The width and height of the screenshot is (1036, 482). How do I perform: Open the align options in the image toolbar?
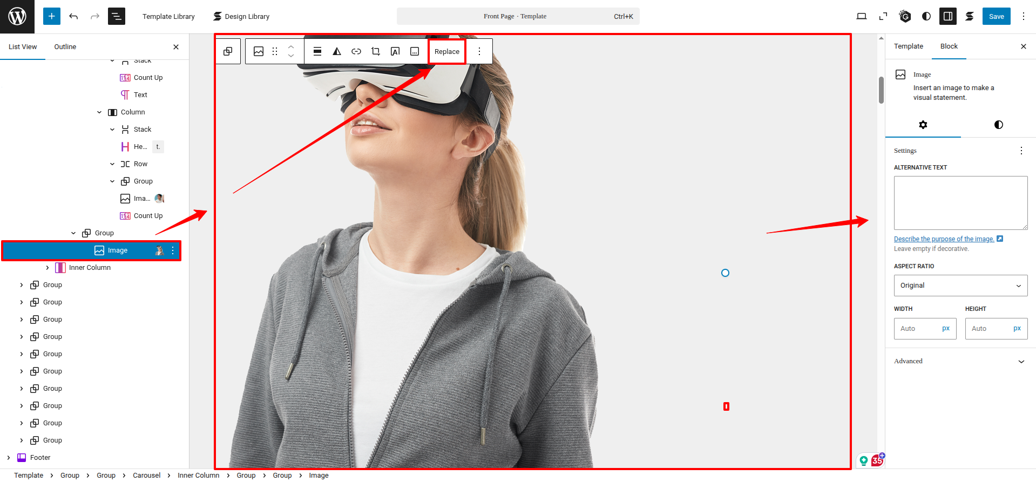click(x=317, y=51)
